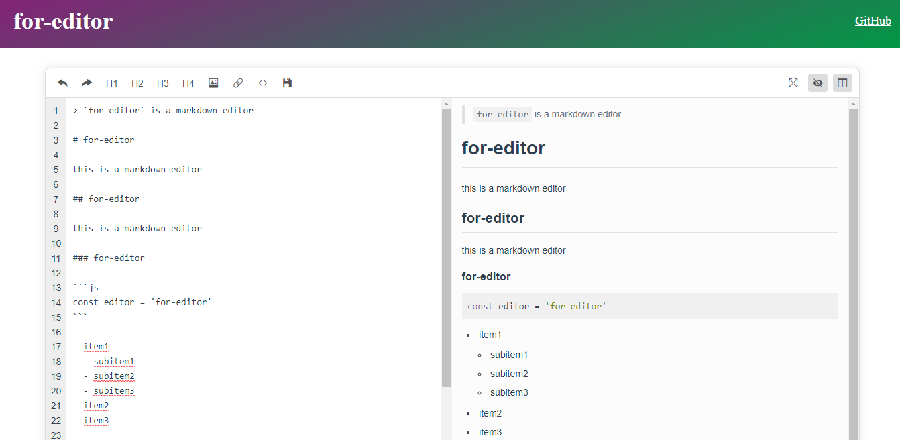Click the insert link icon
This screenshot has width=900, height=440.
click(238, 83)
